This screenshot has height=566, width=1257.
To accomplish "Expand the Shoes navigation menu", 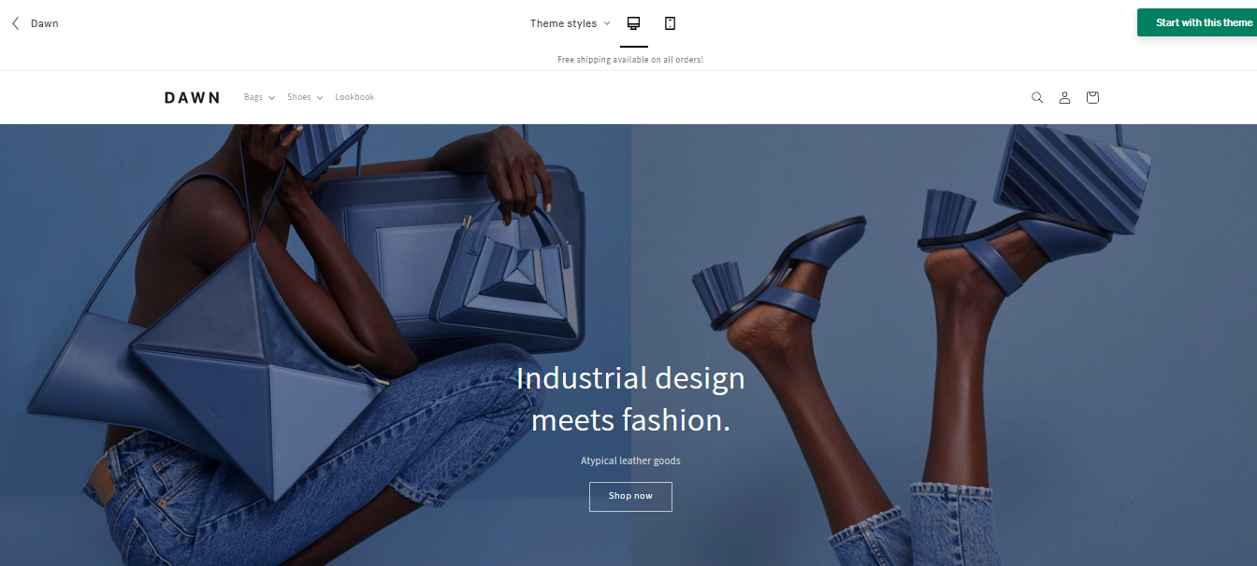I will (305, 97).
